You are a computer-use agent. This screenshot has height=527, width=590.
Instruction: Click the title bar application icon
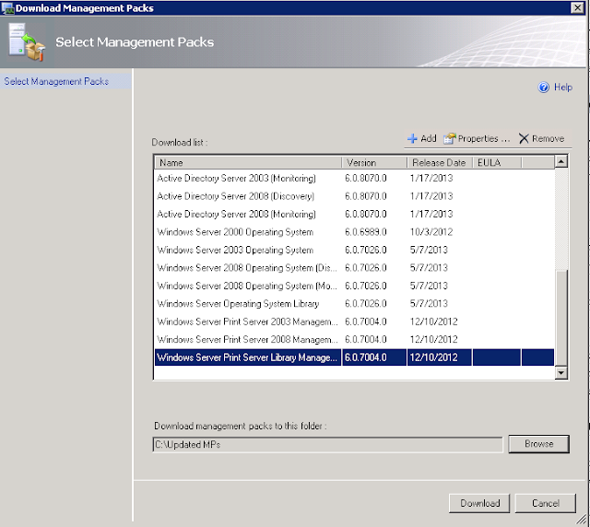coord(7,8)
